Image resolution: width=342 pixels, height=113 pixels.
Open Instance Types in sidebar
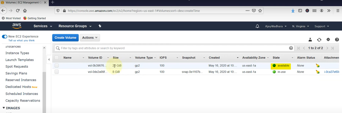tap(17, 53)
